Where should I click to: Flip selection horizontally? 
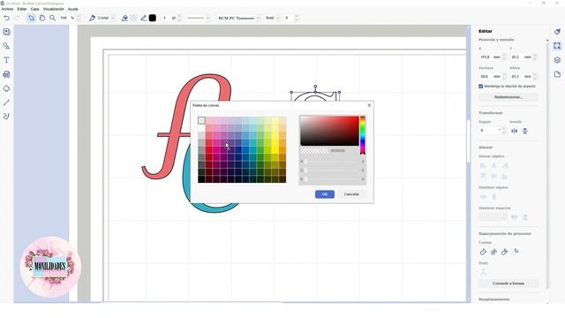pos(514,131)
